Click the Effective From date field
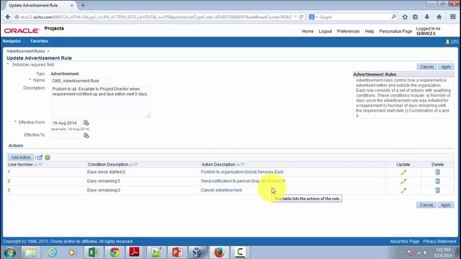 tap(66, 123)
